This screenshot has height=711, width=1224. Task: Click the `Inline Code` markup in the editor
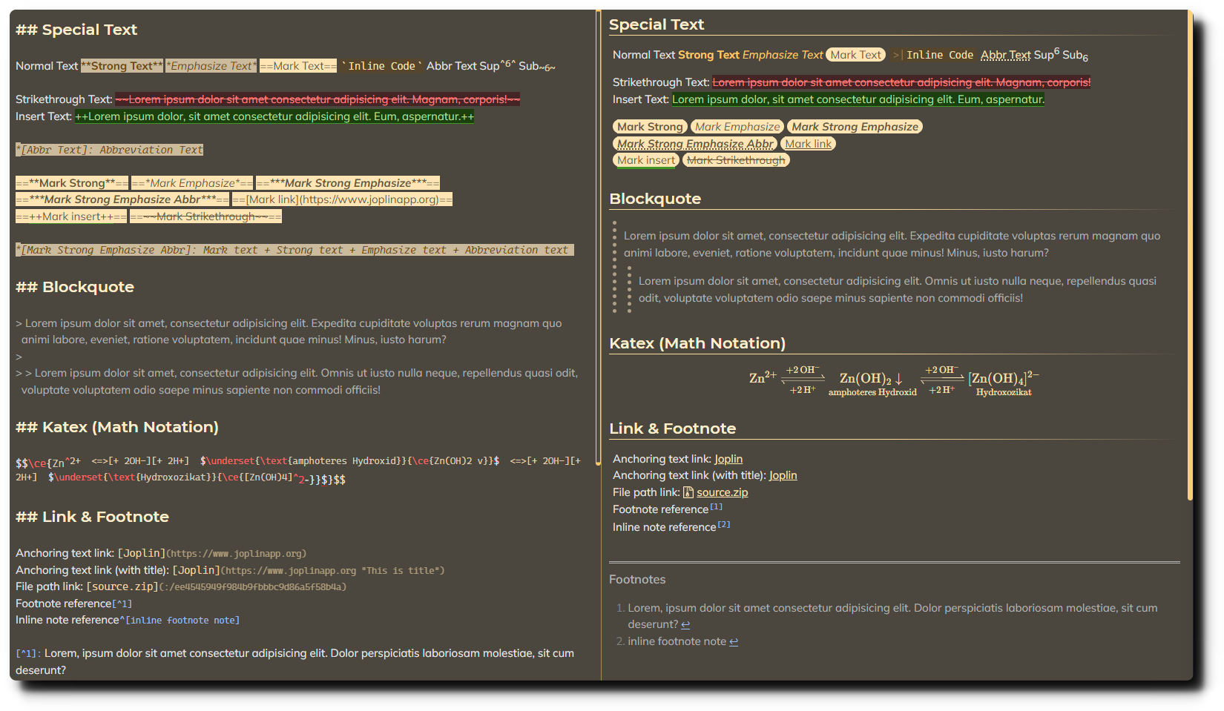click(x=382, y=66)
